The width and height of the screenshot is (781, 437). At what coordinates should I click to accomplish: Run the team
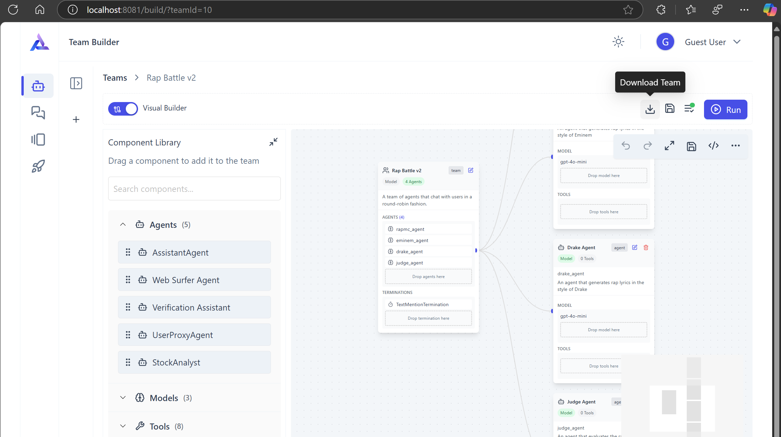coord(725,110)
